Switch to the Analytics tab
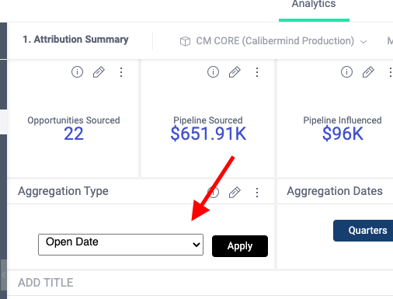This screenshot has height=299, width=393. pyautogui.click(x=314, y=4)
